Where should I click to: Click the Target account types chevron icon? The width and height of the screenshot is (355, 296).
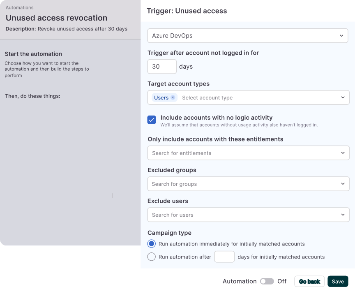click(342, 97)
